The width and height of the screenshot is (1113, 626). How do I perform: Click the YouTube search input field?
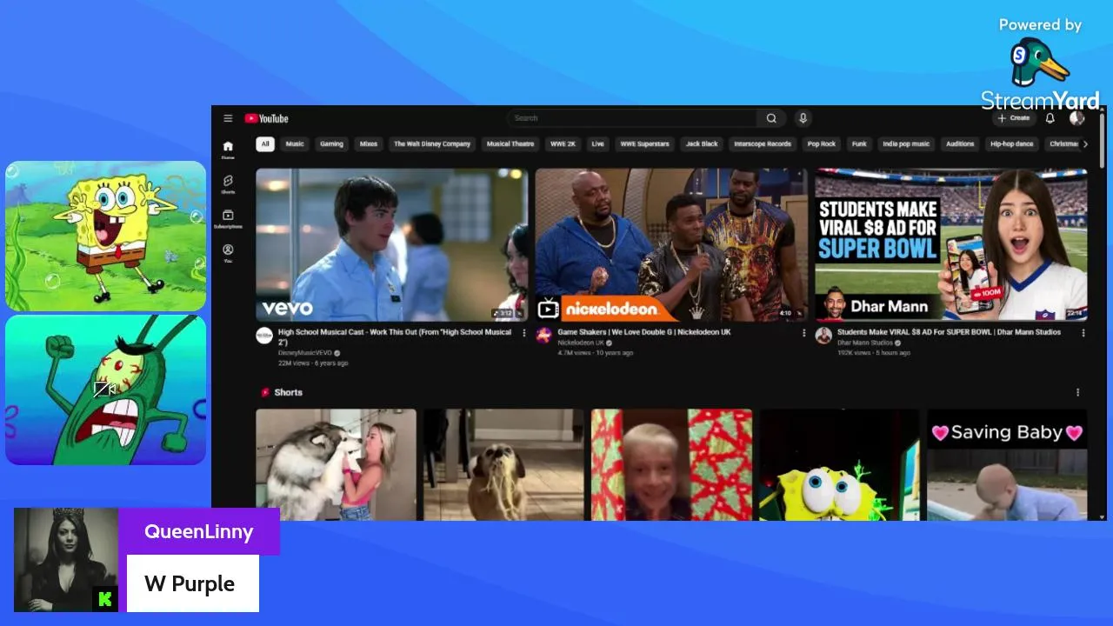pyautogui.click(x=632, y=118)
